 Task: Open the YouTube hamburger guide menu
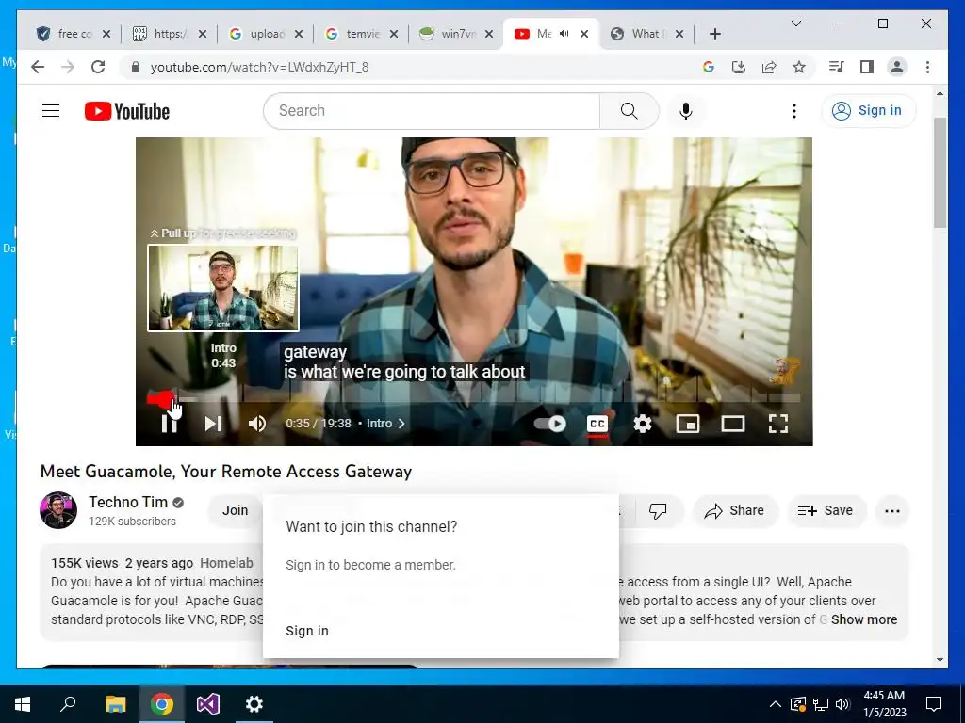[x=51, y=111]
